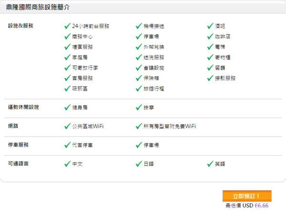Screen dimensions: 286x214
Task: Click the 咖啡店 facility entry
Action: 223,36
